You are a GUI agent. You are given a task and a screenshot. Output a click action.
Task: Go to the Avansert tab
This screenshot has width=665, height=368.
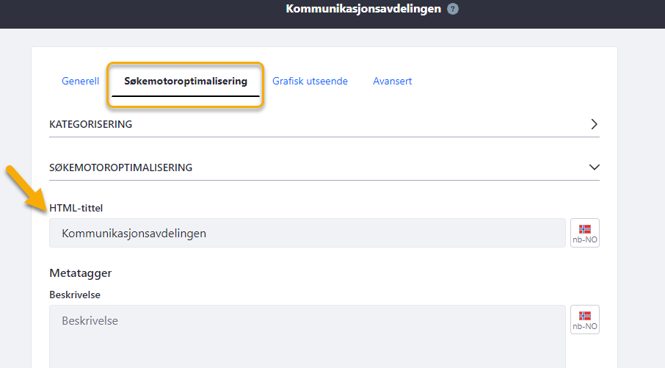392,81
